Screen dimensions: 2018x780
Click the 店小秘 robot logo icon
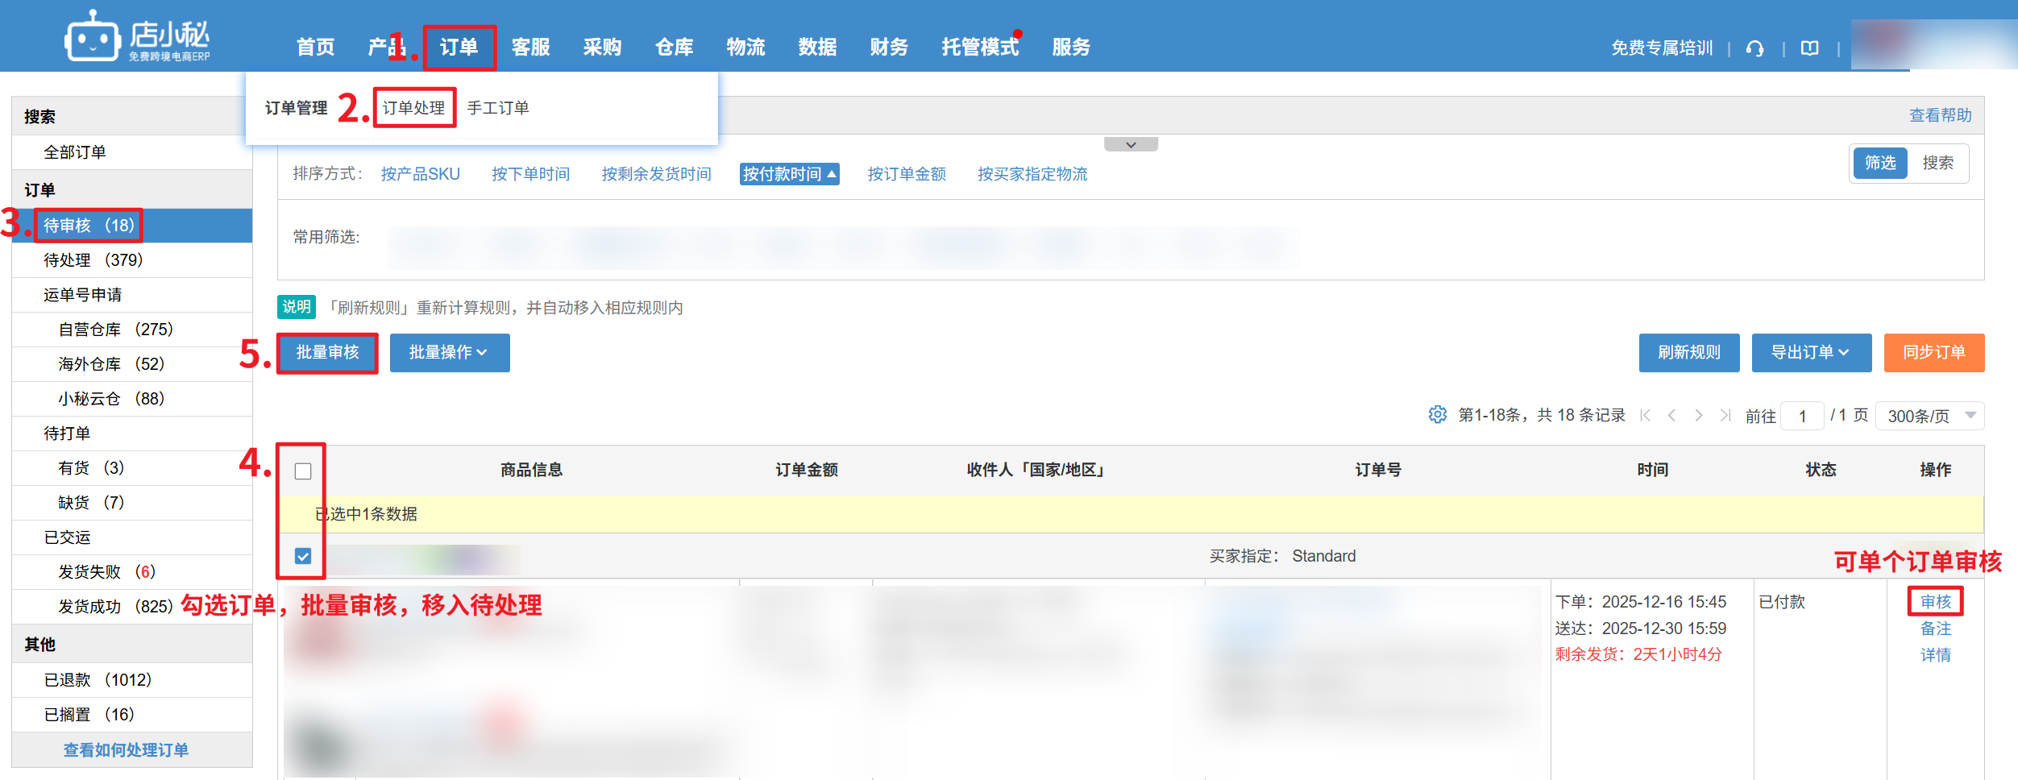click(x=93, y=37)
